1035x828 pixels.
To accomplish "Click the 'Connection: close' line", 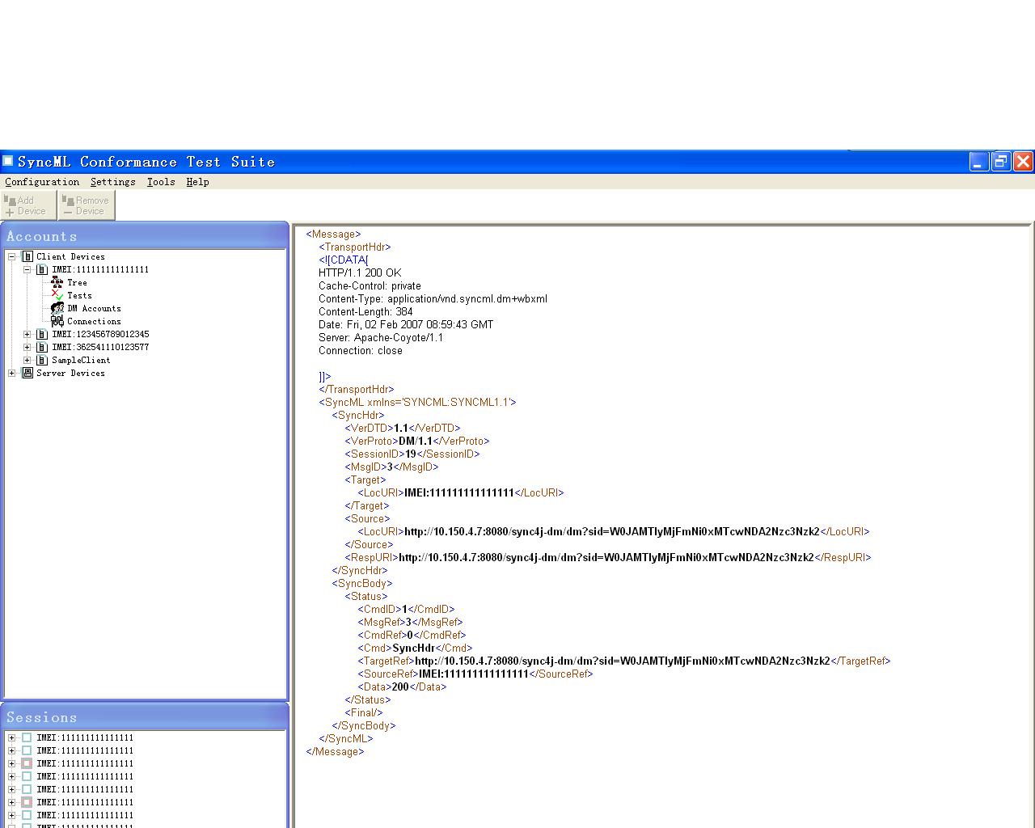I will tap(361, 350).
